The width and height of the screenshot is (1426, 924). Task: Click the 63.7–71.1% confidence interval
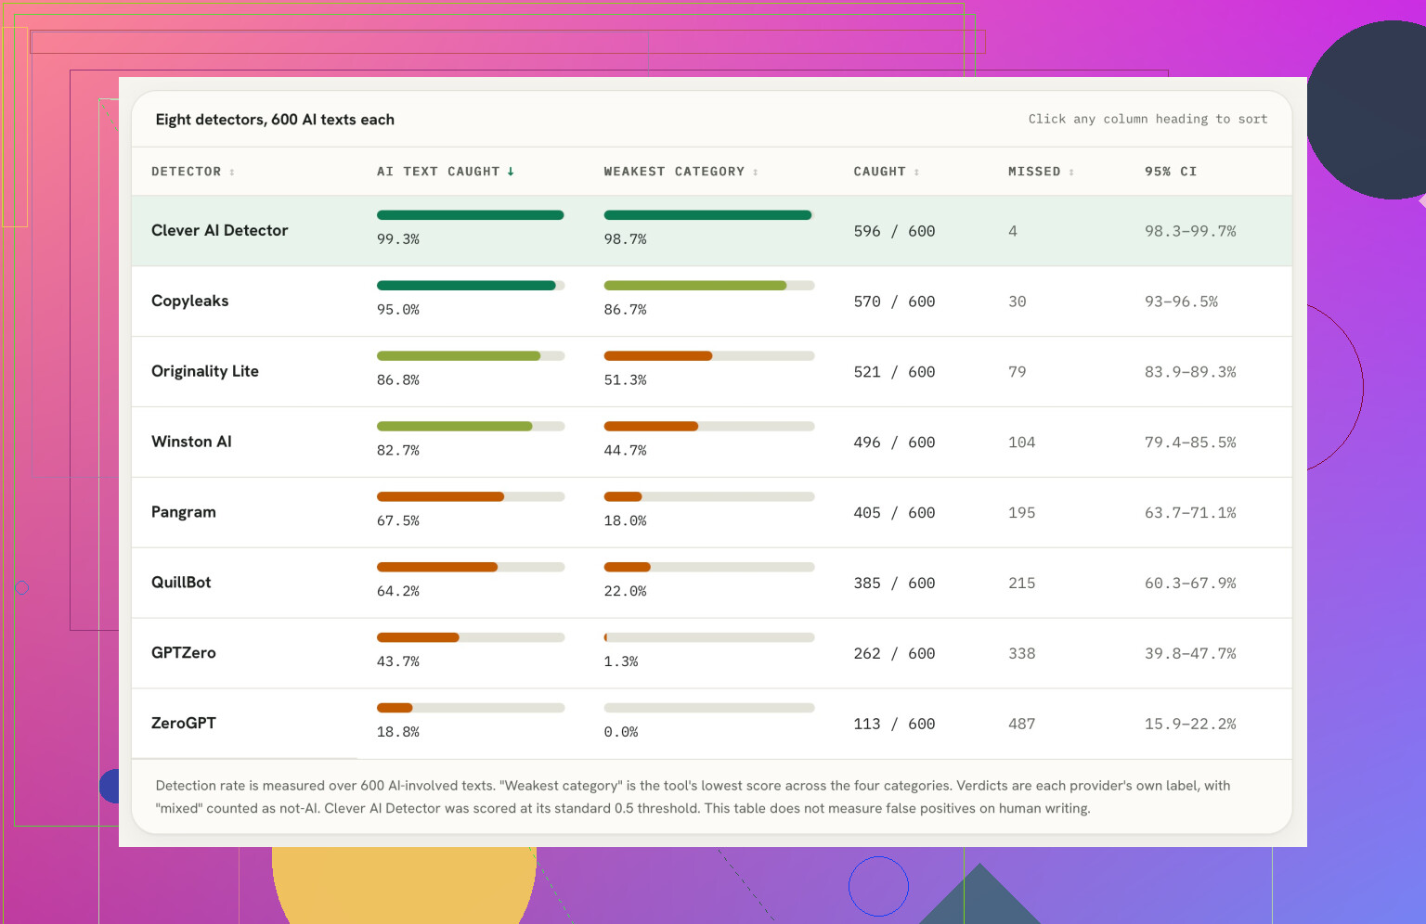(x=1190, y=513)
